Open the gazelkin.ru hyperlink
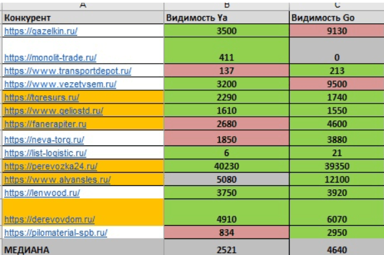This screenshot has height=255, width=384. [x=41, y=31]
